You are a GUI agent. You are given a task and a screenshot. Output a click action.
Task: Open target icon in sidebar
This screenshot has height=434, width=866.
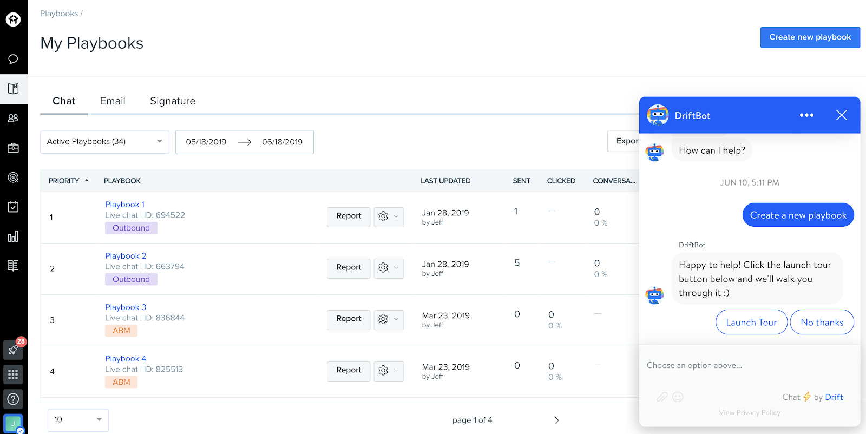click(x=14, y=177)
